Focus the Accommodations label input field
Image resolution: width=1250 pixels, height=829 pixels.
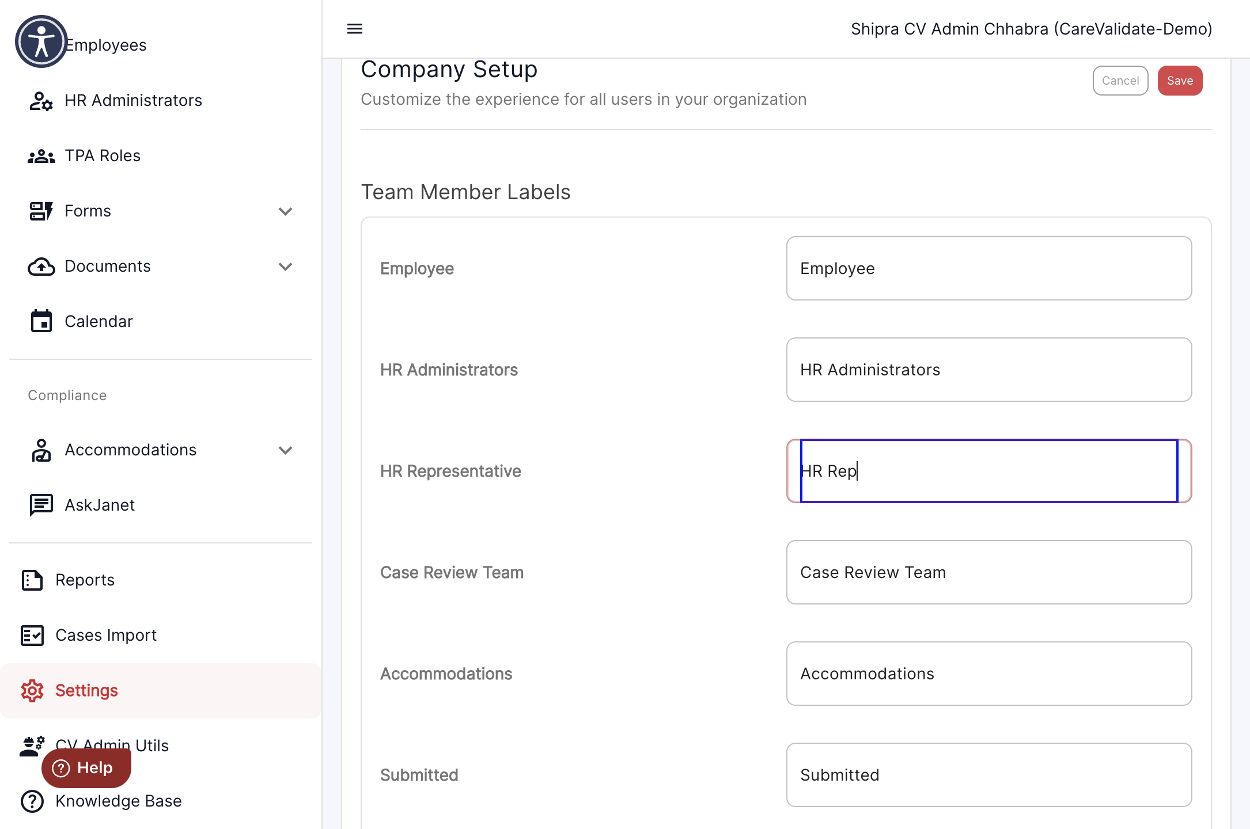(x=989, y=674)
